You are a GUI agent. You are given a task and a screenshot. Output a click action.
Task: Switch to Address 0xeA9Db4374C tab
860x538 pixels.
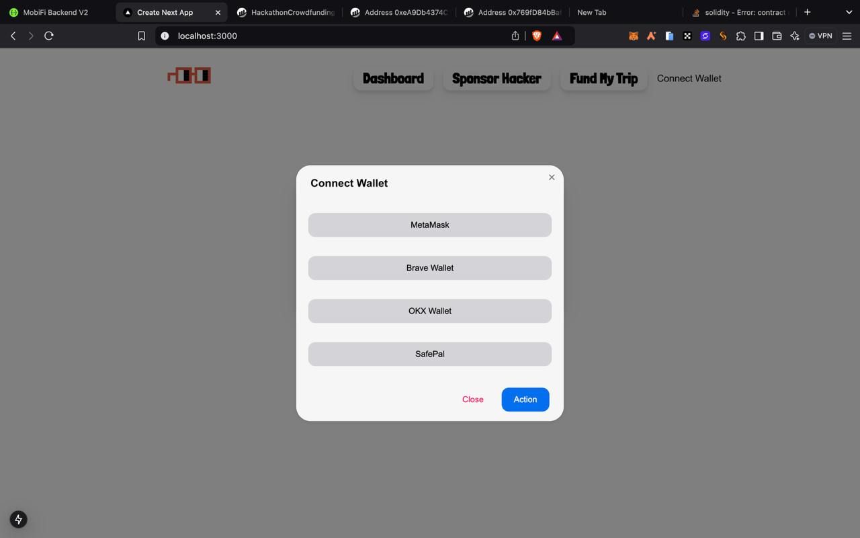tap(399, 12)
